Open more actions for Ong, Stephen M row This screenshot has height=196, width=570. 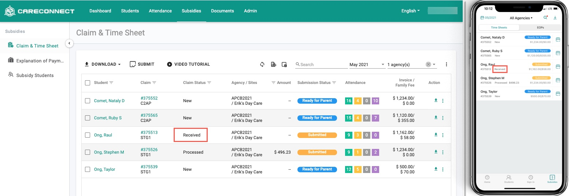pyautogui.click(x=443, y=152)
